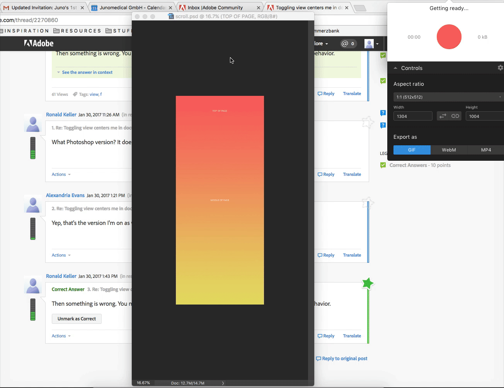Click the upper blue question mark icon
504x388 pixels.
click(x=383, y=113)
